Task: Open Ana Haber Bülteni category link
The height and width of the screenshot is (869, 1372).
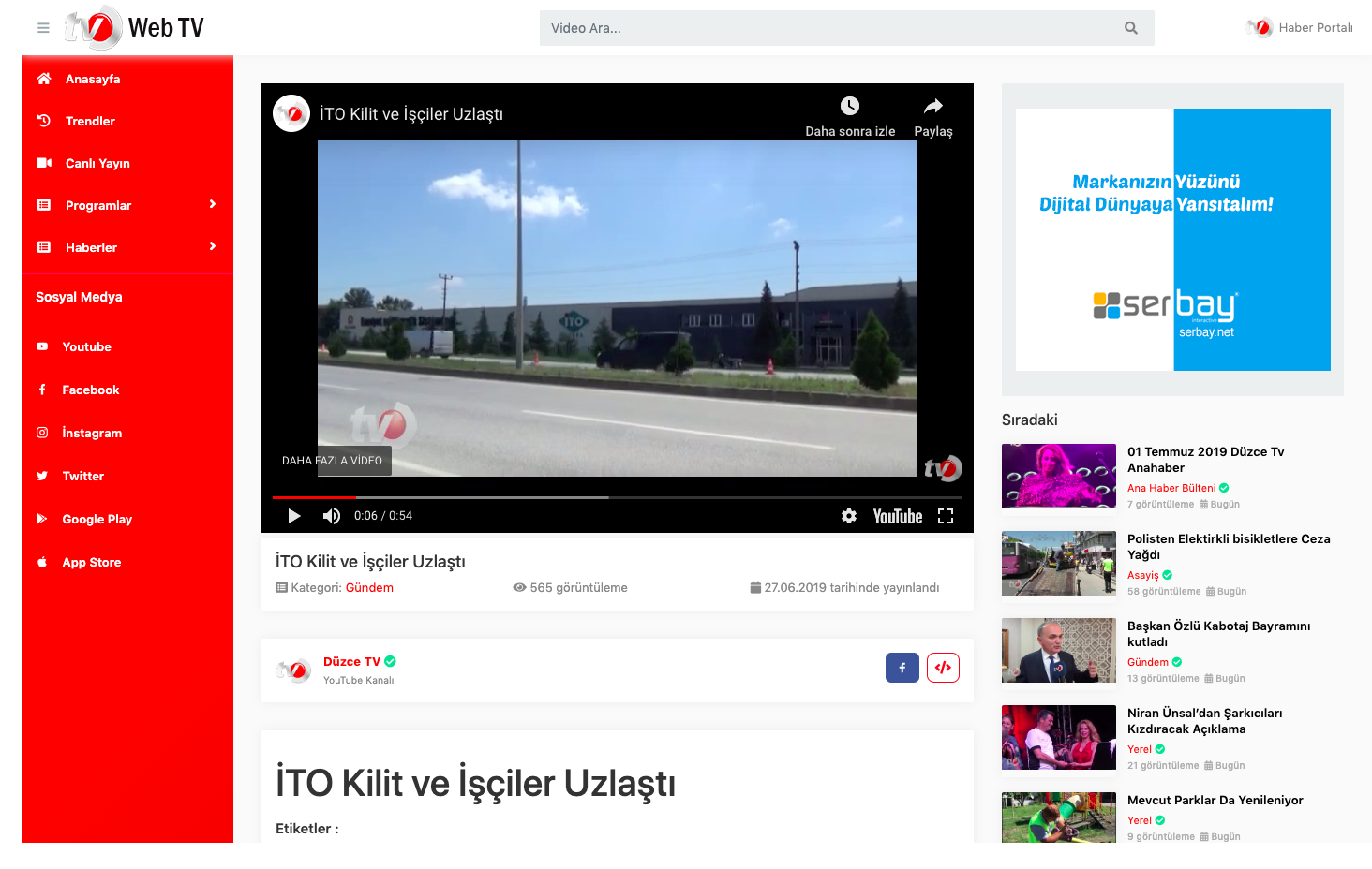Action: click(1171, 488)
